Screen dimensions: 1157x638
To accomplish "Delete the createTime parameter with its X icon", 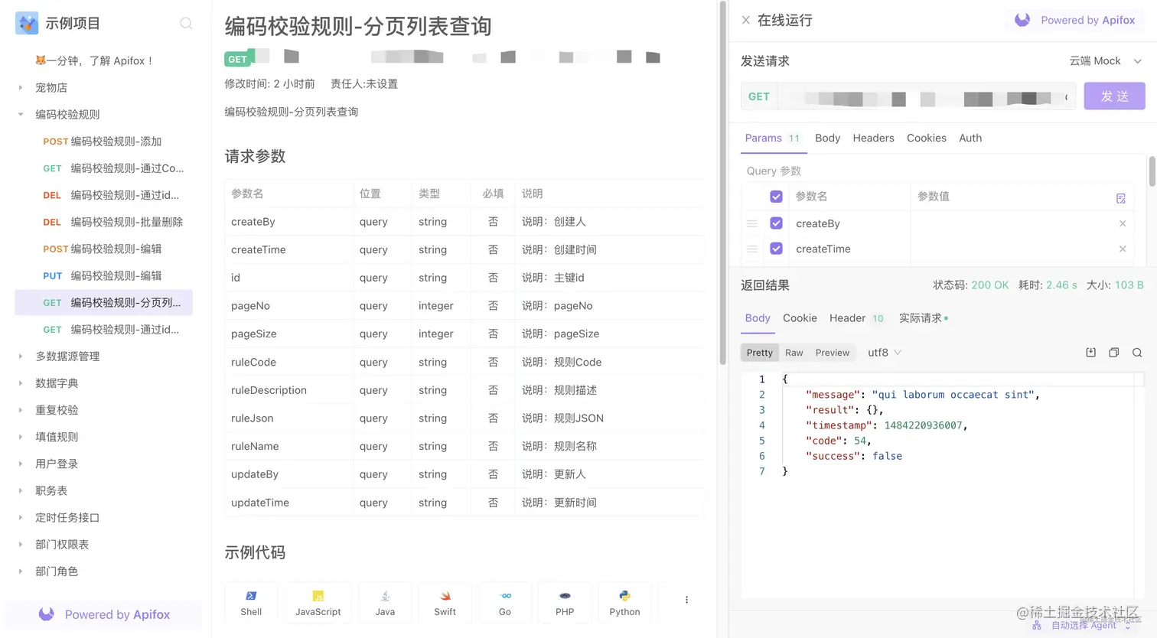I will [x=1123, y=249].
